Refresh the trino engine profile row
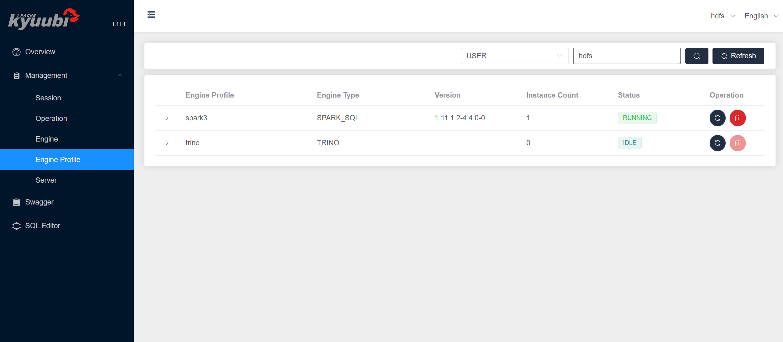783x342 pixels. [x=717, y=143]
